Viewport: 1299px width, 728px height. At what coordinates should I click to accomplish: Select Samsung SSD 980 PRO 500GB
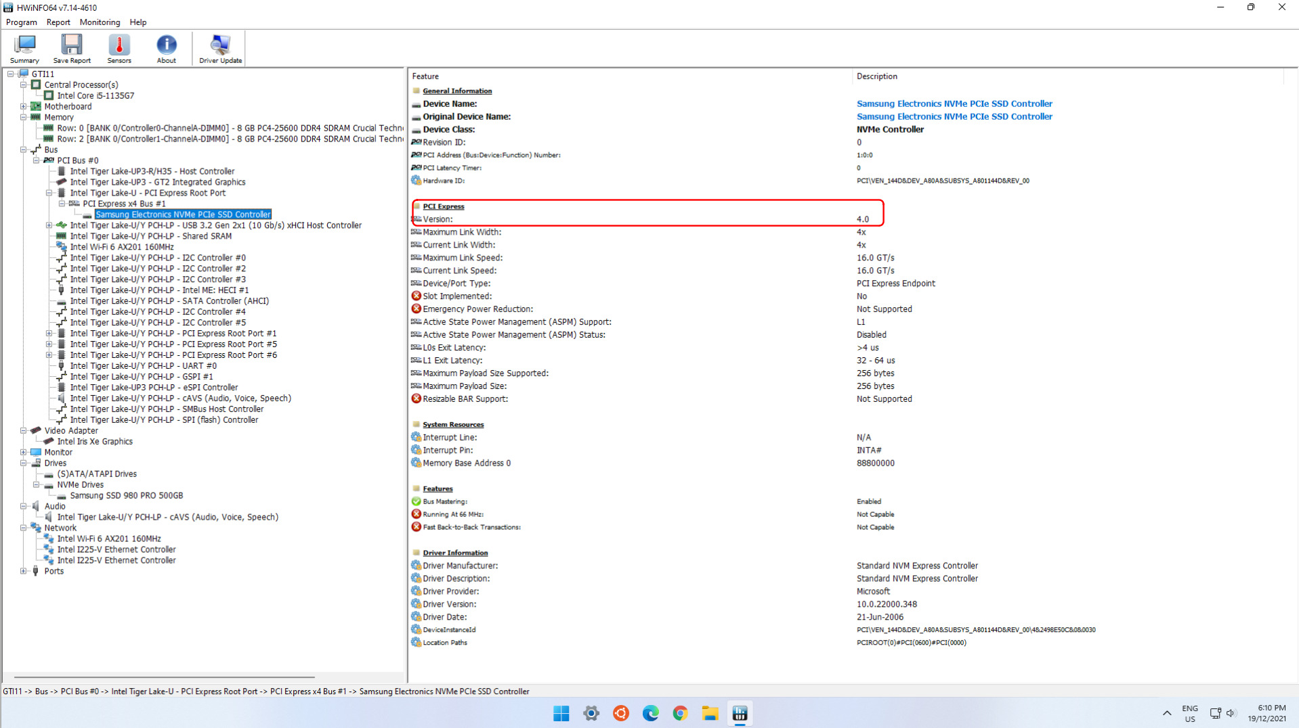coord(127,495)
